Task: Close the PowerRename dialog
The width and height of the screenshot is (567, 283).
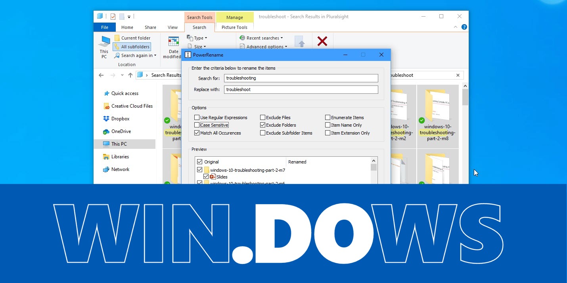Action: [x=381, y=55]
